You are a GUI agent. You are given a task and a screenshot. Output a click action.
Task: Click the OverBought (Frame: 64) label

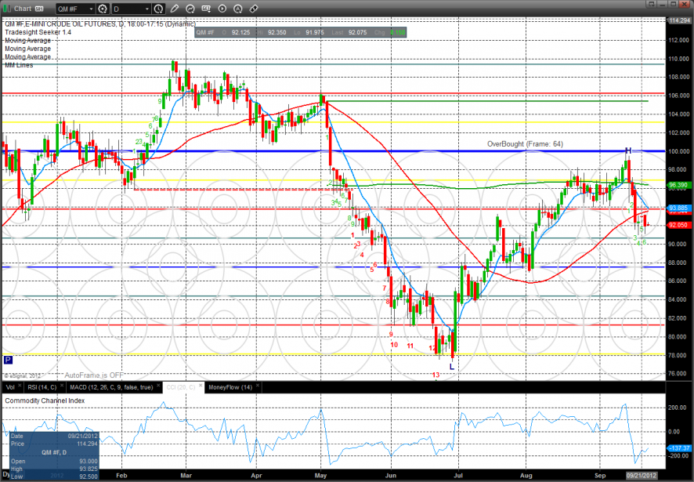525,144
